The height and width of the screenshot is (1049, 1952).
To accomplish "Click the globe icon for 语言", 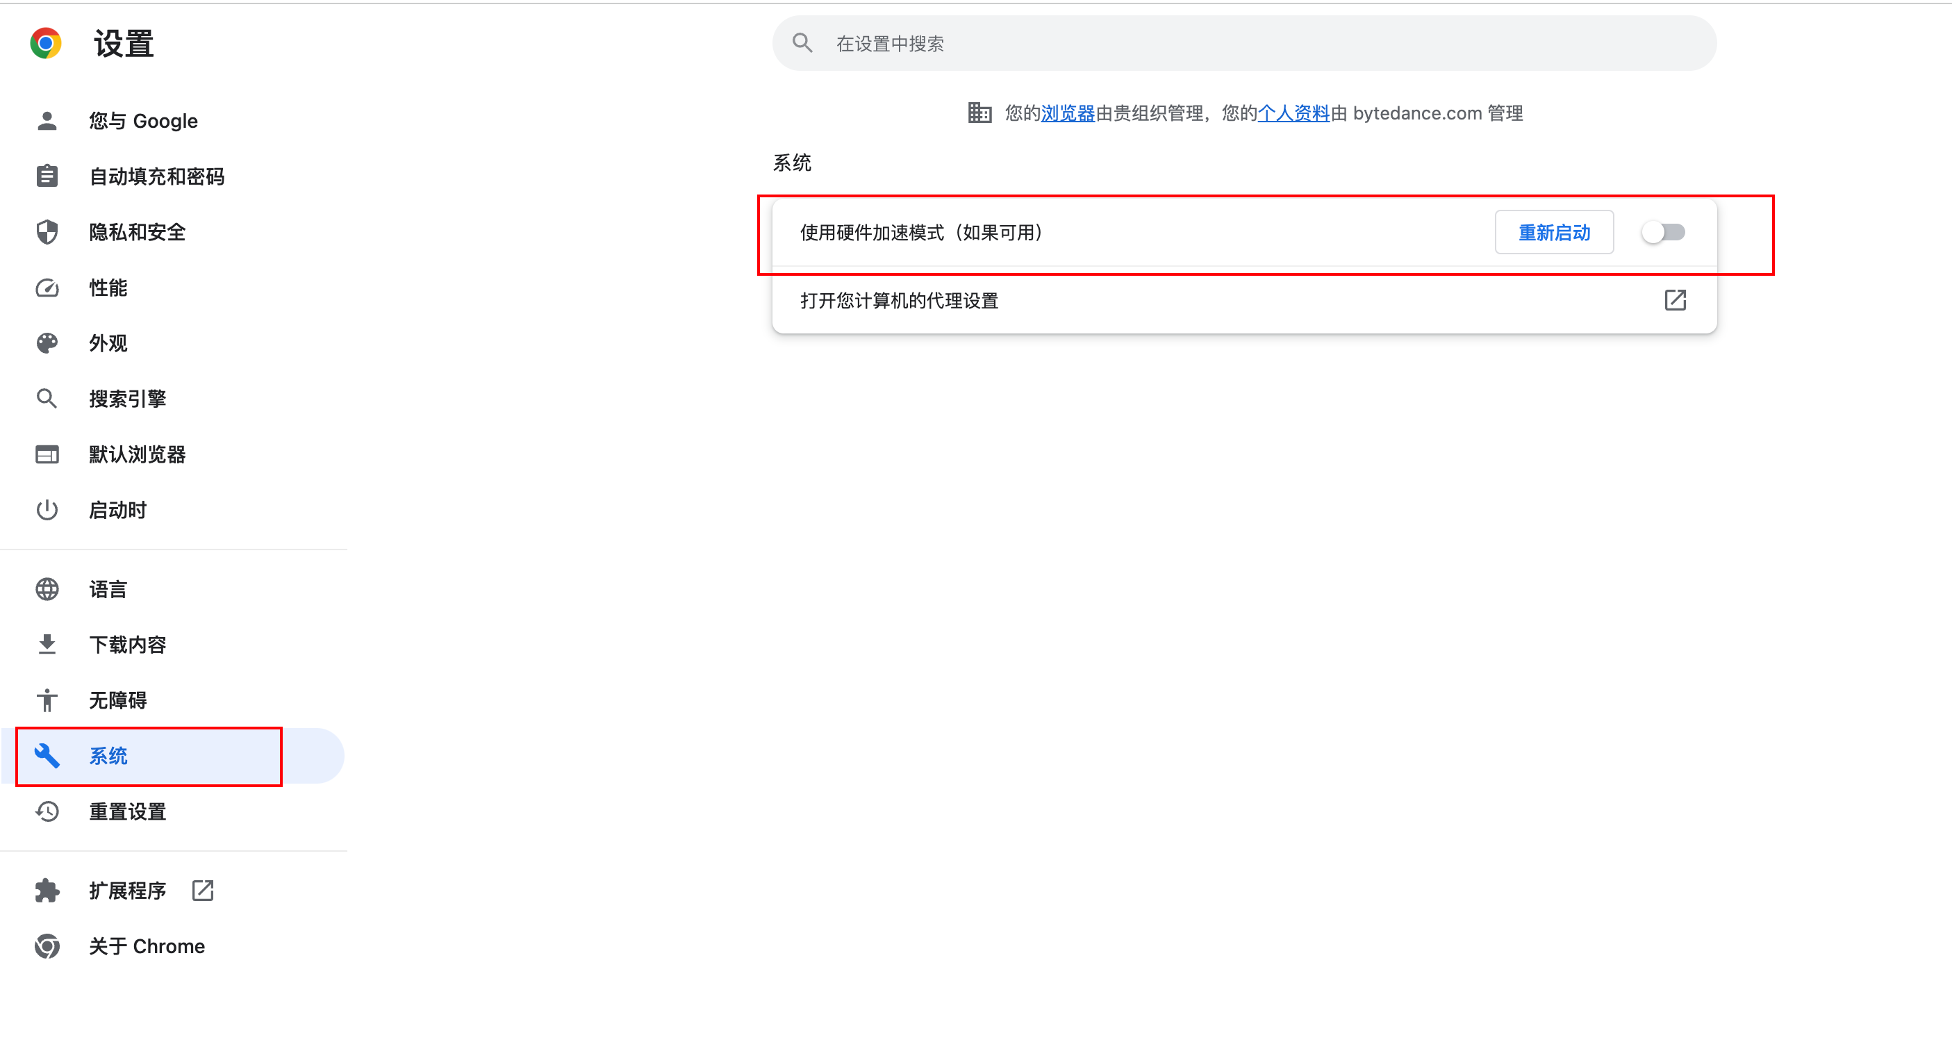I will coord(47,589).
